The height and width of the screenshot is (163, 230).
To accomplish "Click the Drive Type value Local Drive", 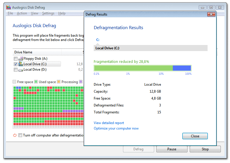I will [x=153, y=85].
